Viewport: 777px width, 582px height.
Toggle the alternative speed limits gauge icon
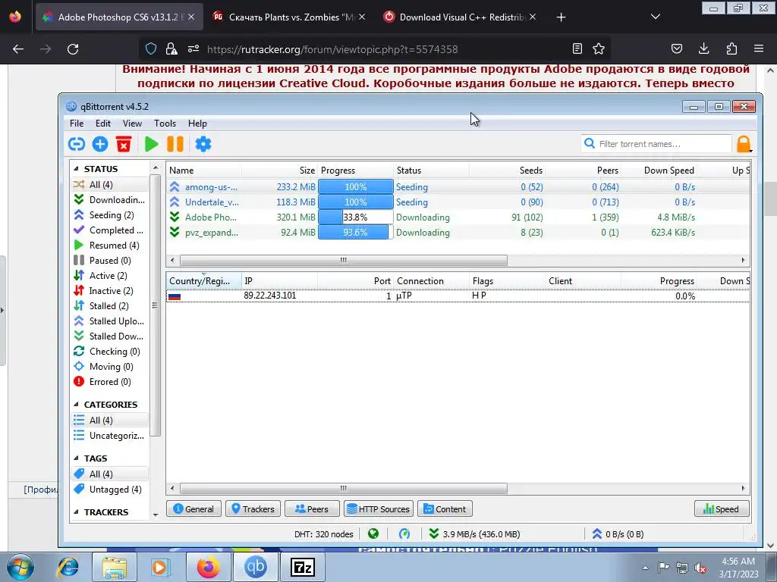(x=404, y=533)
